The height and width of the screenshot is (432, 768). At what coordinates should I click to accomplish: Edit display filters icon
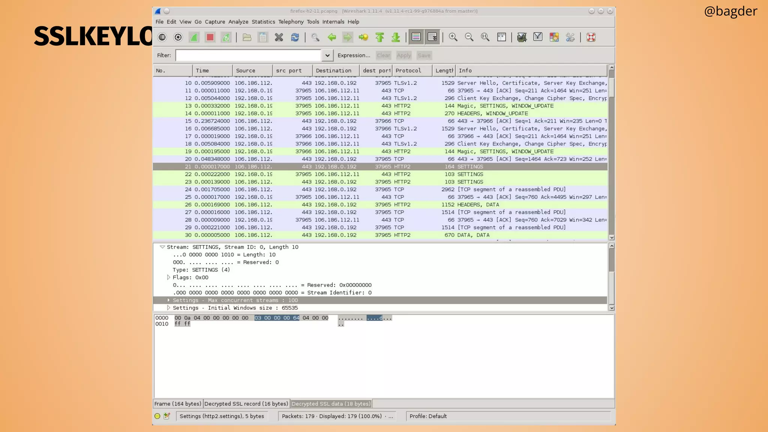pos(538,37)
